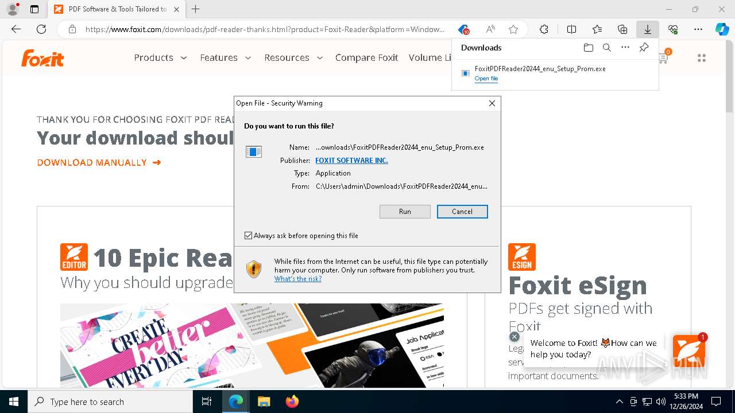Close the PDF Software & Tools tab
The height and width of the screenshot is (413, 735).
coord(176,9)
